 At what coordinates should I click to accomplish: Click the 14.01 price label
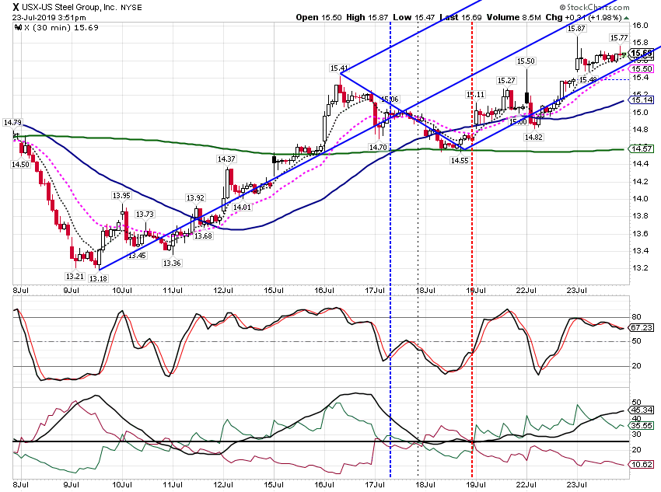coord(242,207)
